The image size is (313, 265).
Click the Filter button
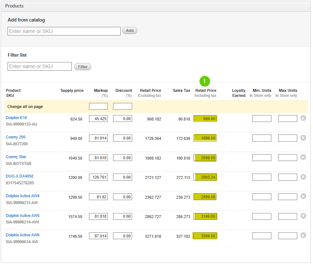pyautogui.click(x=83, y=67)
